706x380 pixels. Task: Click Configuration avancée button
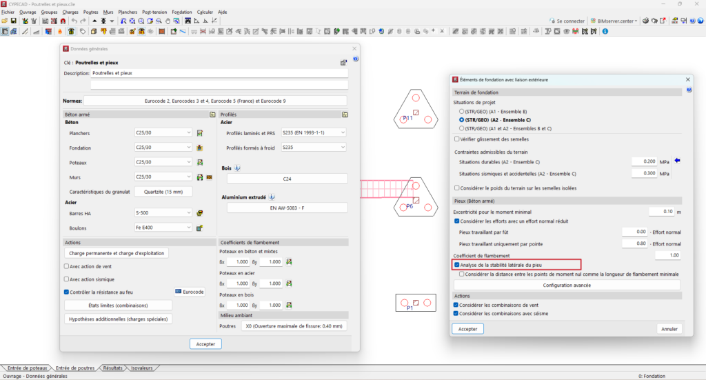coord(567,285)
